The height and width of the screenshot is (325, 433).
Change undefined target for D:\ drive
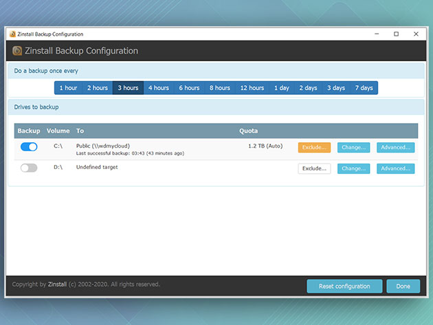[x=353, y=168]
